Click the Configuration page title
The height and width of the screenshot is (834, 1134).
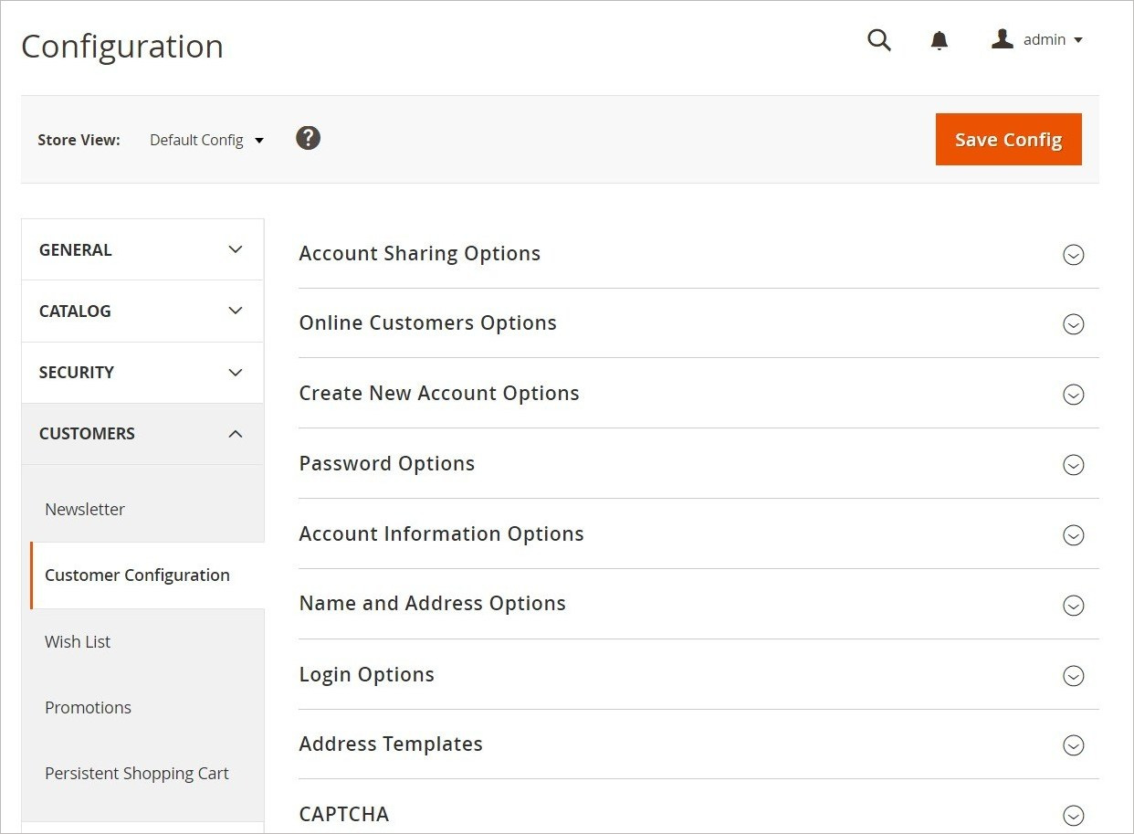pyautogui.click(x=122, y=47)
